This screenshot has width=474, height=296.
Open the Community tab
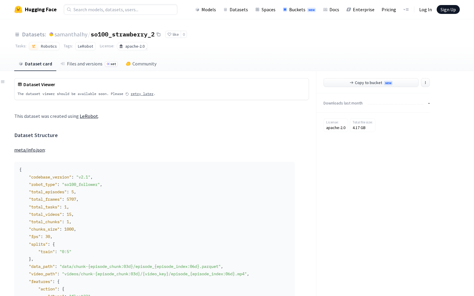tap(141, 64)
